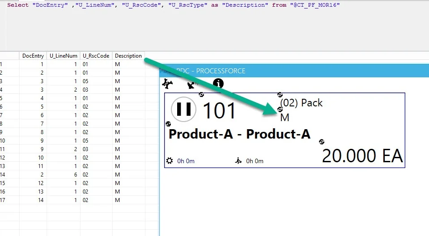Viewport: 429px width, 236px height.
Task: Click the marker icon above Product-A title
Action: (168, 124)
